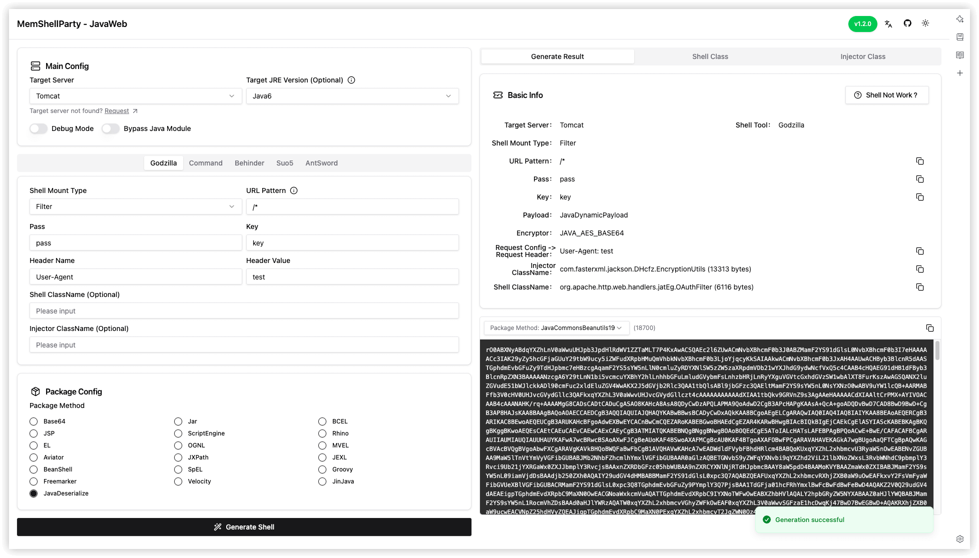Select the BCEL package method
This screenshot has height=558, width=979.
[x=322, y=421]
